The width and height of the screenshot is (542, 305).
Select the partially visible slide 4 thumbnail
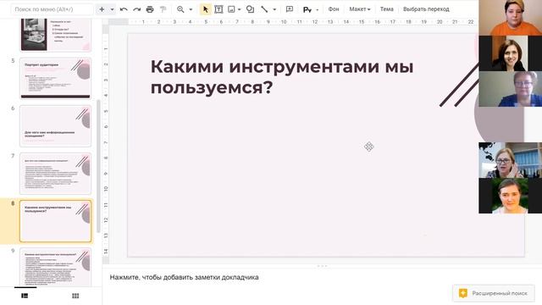point(56,35)
